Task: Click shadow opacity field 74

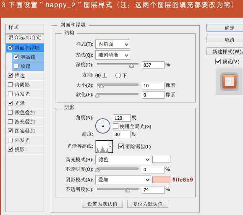Action: [x=153, y=190]
